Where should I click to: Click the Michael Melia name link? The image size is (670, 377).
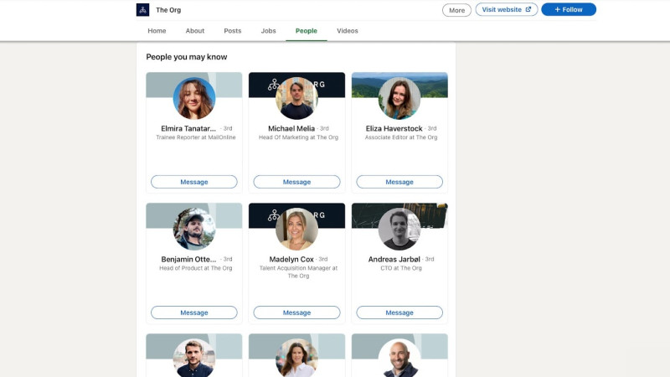tap(291, 128)
